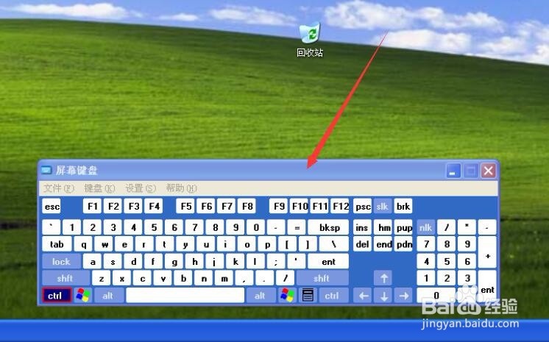Click the numpad plus key

pos(487,253)
